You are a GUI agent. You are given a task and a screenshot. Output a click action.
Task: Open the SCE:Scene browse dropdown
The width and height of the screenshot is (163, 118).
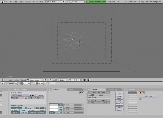(67, 2)
